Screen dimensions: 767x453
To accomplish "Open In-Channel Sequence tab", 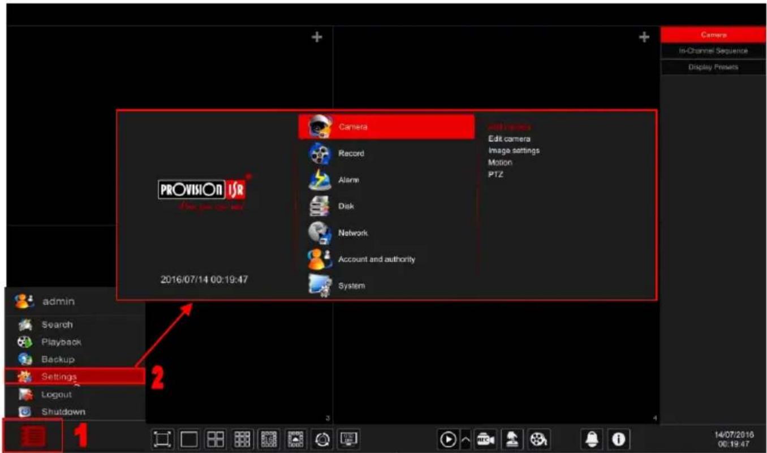I will click(713, 51).
